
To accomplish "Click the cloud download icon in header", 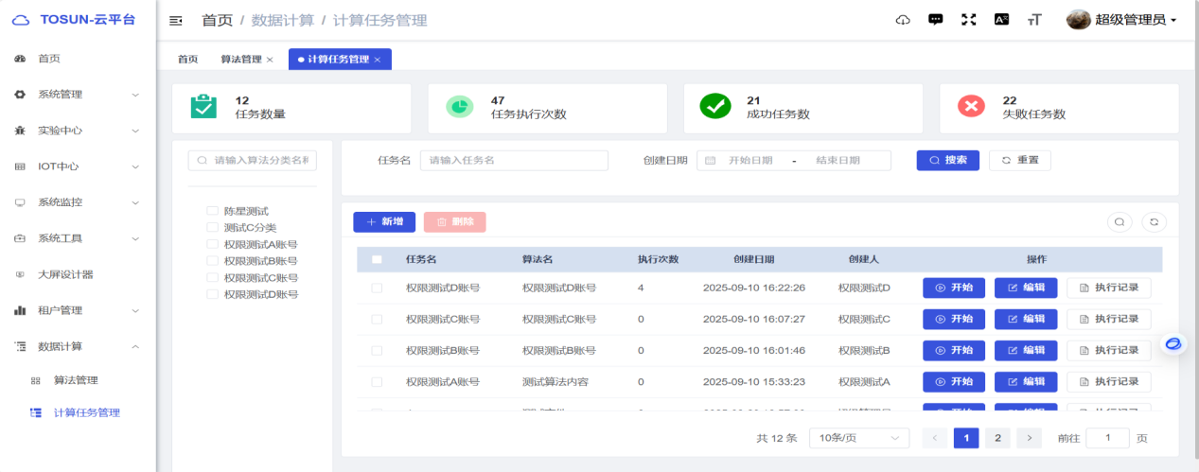I will click(x=903, y=20).
